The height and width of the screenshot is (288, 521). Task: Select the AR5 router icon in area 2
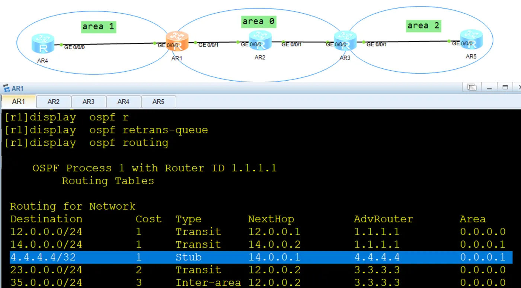[x=471, y=41]
